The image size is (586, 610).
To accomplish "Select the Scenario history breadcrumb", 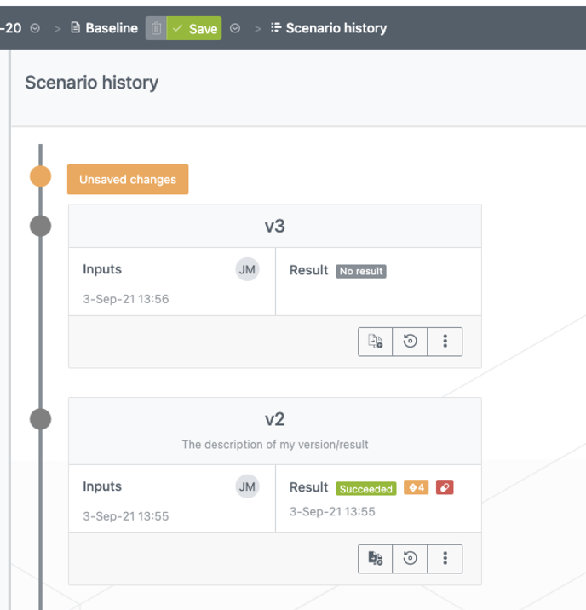I will [329, 28].
